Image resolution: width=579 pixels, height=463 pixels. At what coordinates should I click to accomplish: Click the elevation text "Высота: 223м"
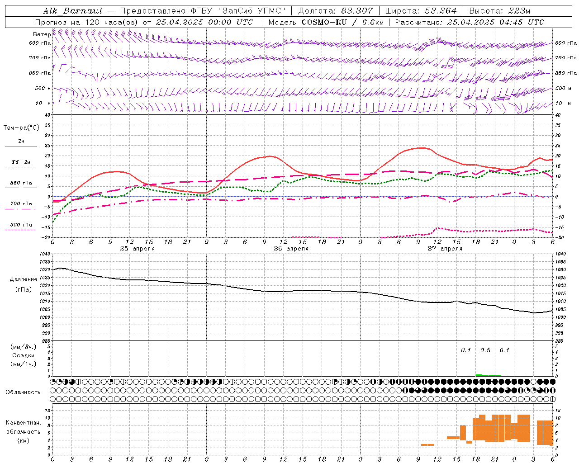click(499, 11)
